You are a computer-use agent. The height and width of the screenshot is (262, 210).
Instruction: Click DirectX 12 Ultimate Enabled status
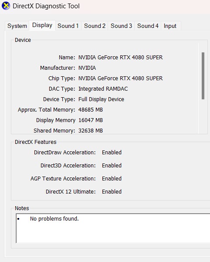click(112, 191)
